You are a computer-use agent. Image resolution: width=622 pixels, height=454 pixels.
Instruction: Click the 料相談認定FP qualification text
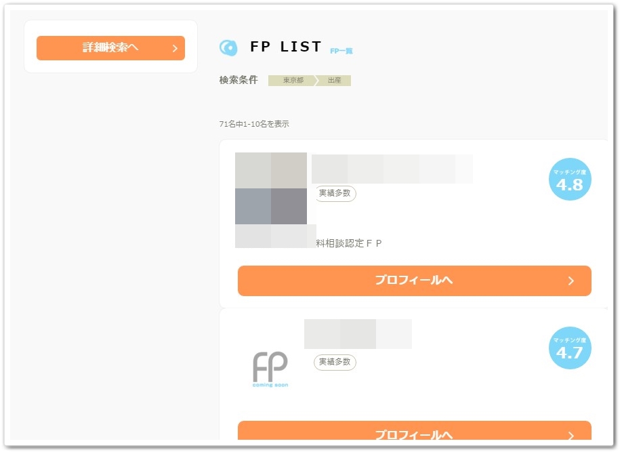(x=349, y=243)
